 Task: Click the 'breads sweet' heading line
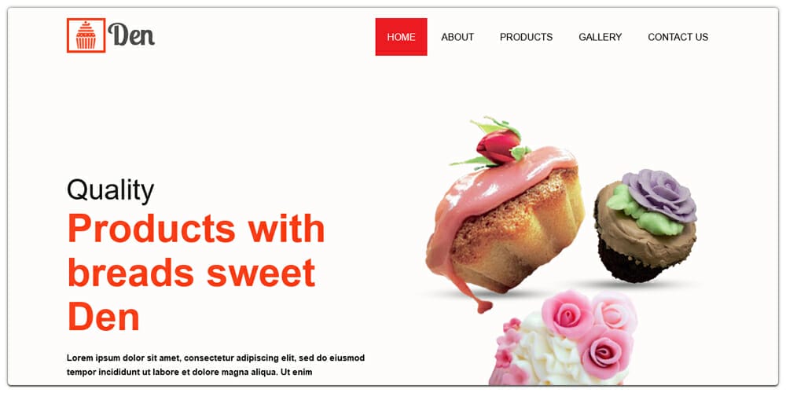point(192,273)
